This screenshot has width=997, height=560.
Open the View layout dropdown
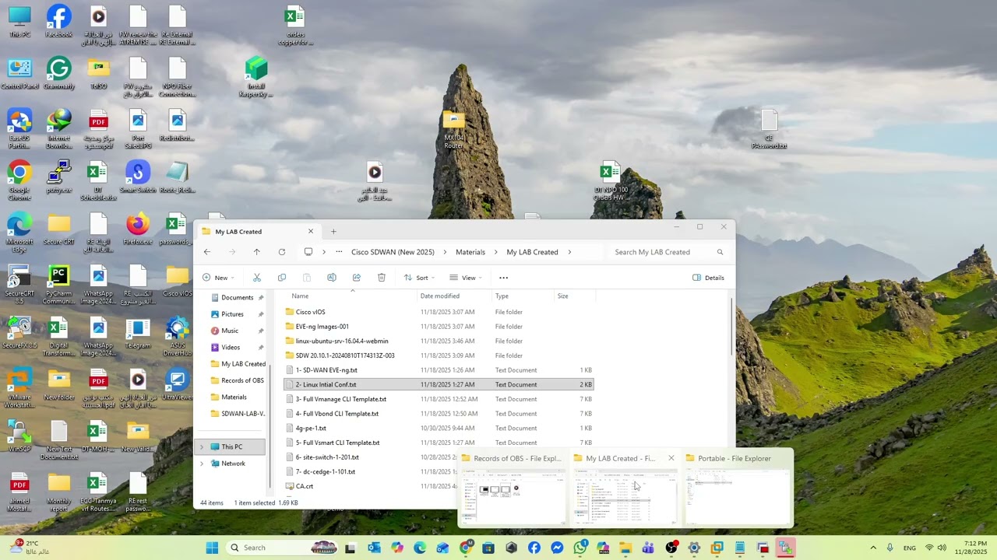click(466, 278)
